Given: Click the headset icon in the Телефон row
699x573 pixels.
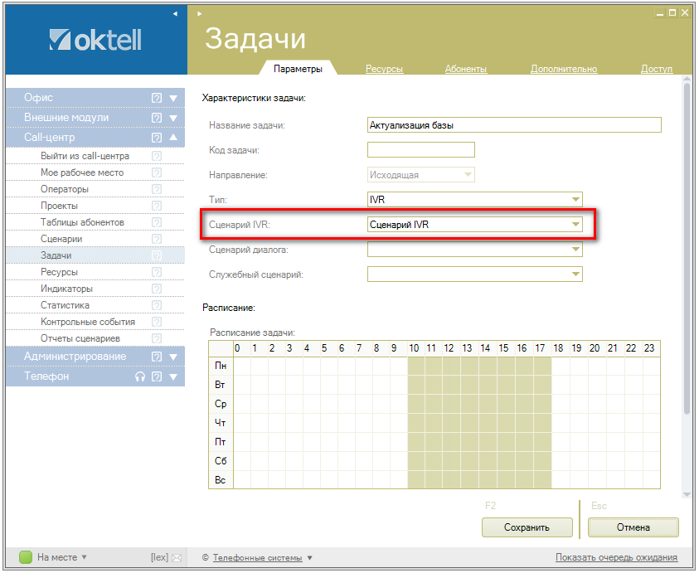Looking at the screenshot, I should pyautogui.click(x=140, y=376).
